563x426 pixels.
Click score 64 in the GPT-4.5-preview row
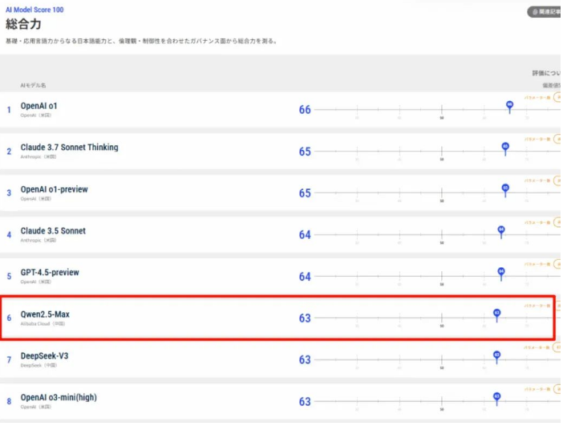tap(306, 278)
